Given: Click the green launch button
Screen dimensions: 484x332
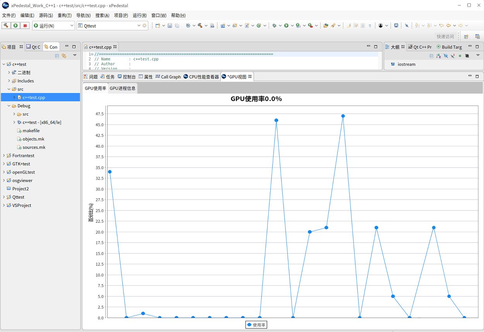Looking at the screenshot, I should (15, 26).
